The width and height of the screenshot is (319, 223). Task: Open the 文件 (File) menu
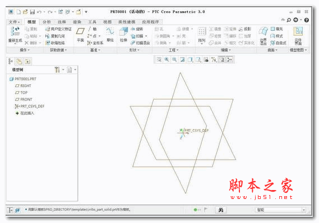tap(14, 22)
